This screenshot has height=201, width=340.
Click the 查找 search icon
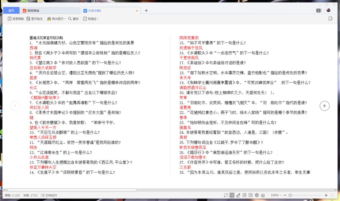73,19
